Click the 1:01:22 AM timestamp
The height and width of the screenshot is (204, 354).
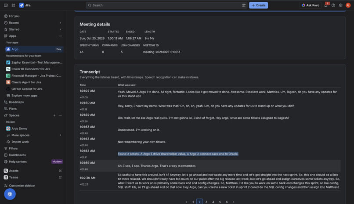87,91
